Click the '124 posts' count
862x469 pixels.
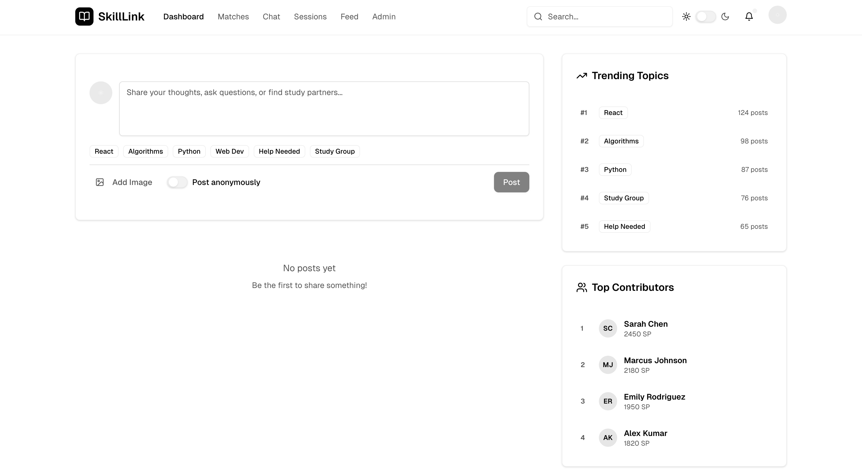753,113
